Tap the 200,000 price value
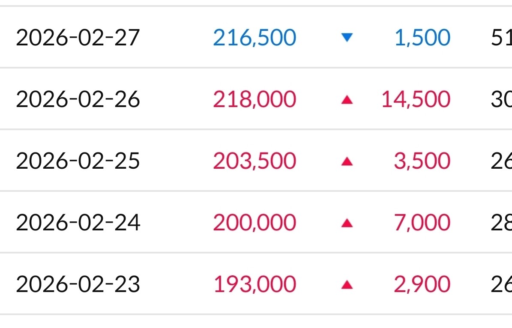The height and width of the screenshot is (328, 512). (255, 223)
